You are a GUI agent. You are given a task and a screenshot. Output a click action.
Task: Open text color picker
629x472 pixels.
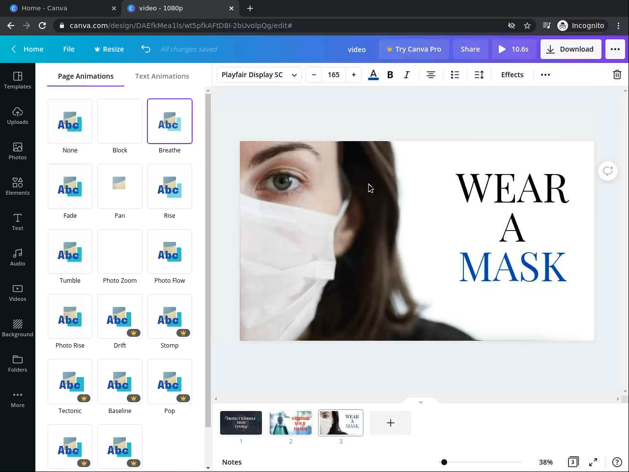point(373,75)
